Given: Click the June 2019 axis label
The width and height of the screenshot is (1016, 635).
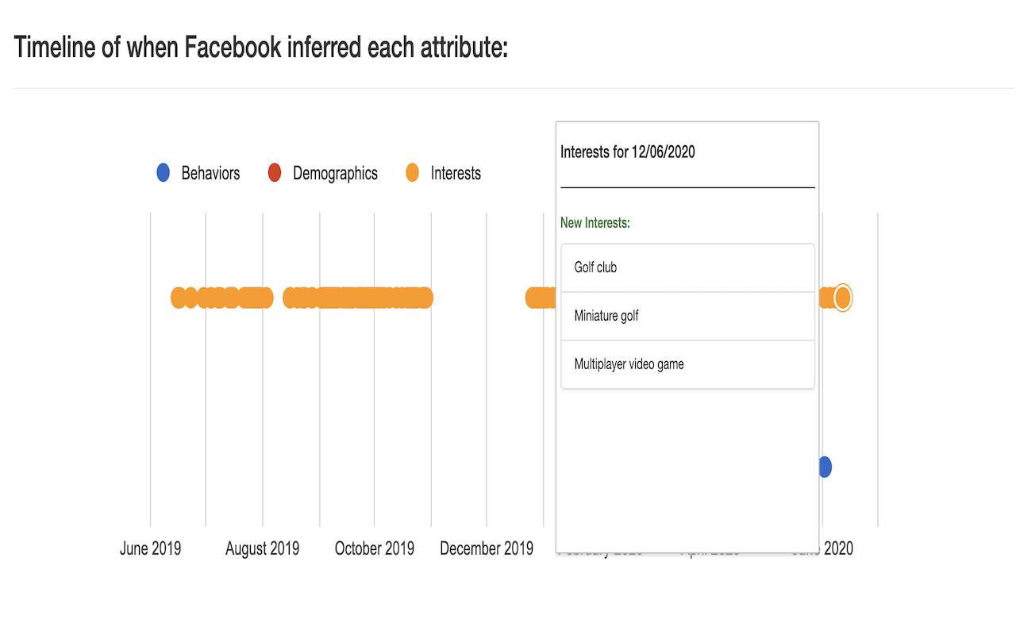Looking at the screenshot, I should (150, 548).
